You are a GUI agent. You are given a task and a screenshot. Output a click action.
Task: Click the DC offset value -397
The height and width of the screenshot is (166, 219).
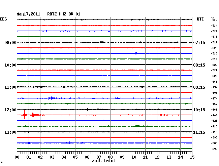coord(214,137)
